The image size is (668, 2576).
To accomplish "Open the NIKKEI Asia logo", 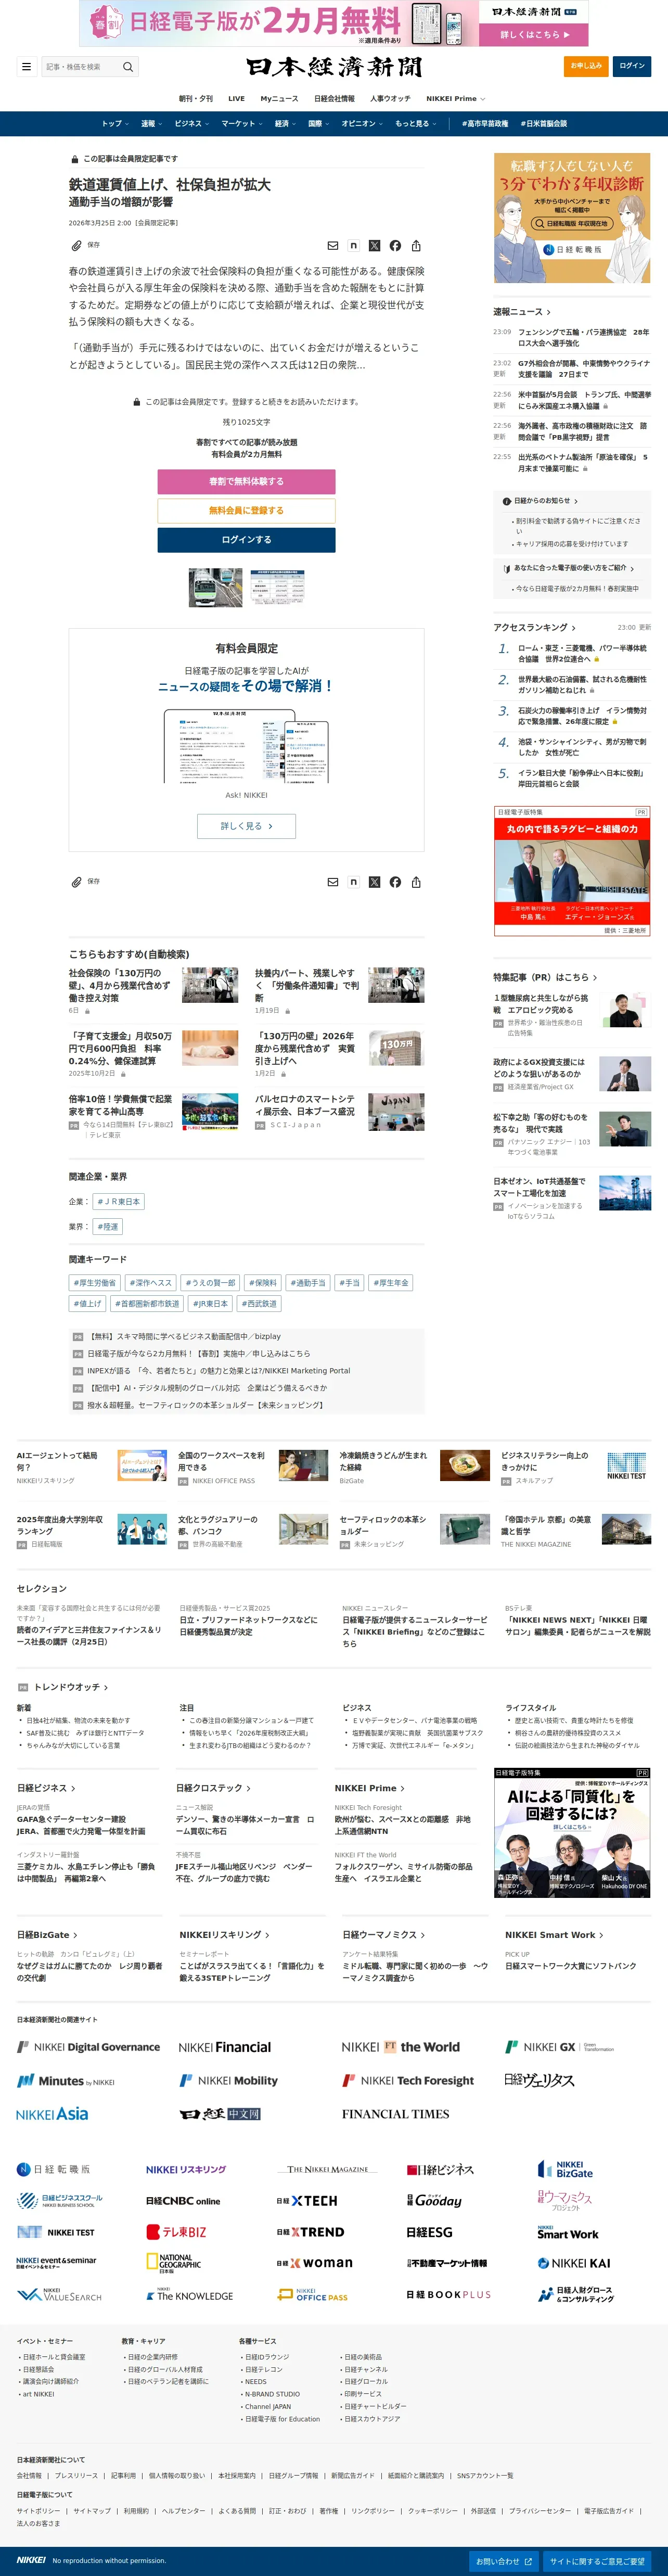I will coord(52,2113).
